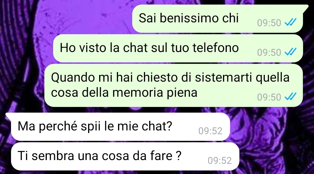This screenshot has height=174, width=314.
Task: Click the word 'perché' in the received message
Action: coord(58,127)
